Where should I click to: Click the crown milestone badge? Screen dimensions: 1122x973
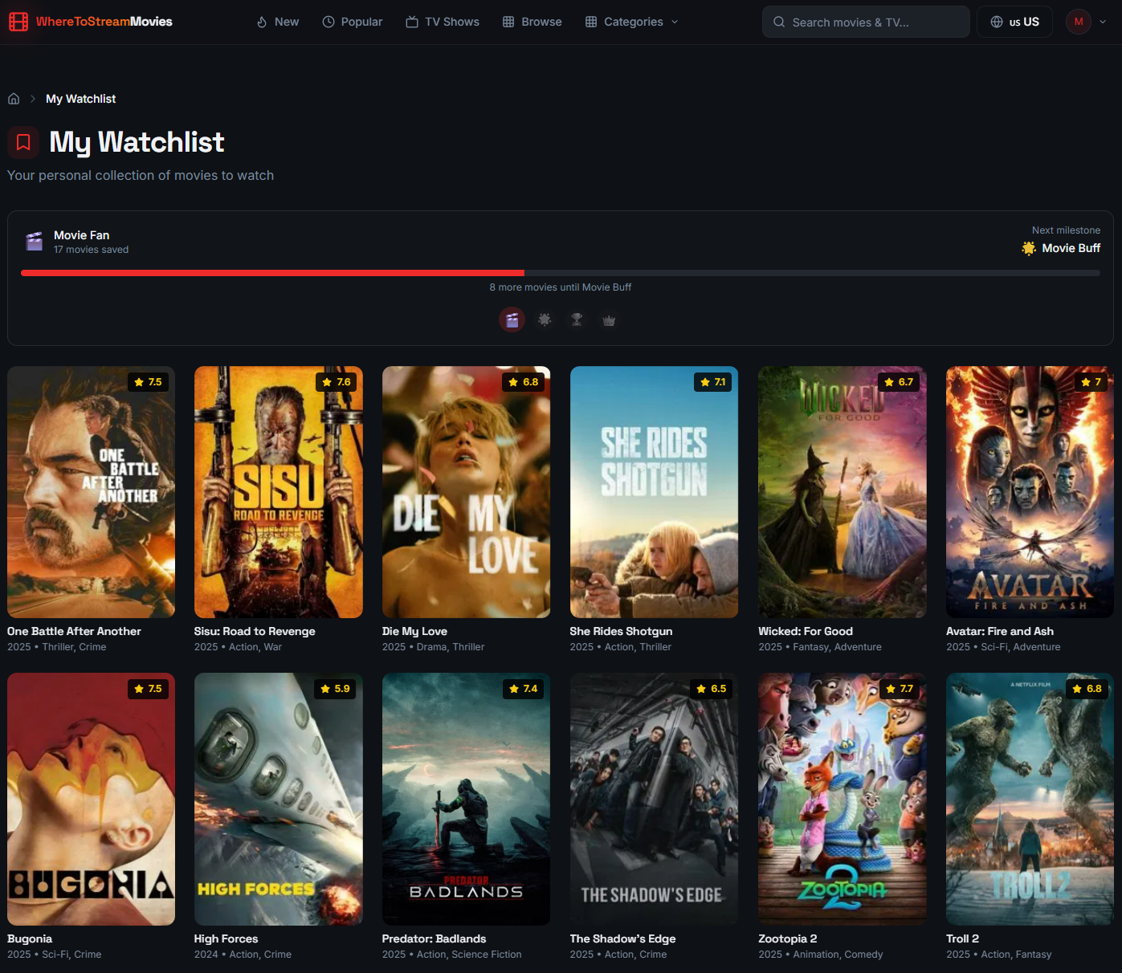(608, 320)
